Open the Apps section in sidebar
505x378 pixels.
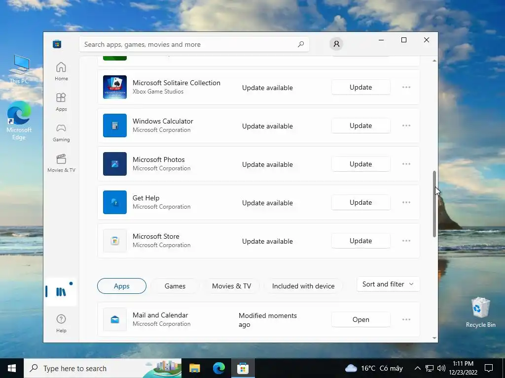coord(61,102)
